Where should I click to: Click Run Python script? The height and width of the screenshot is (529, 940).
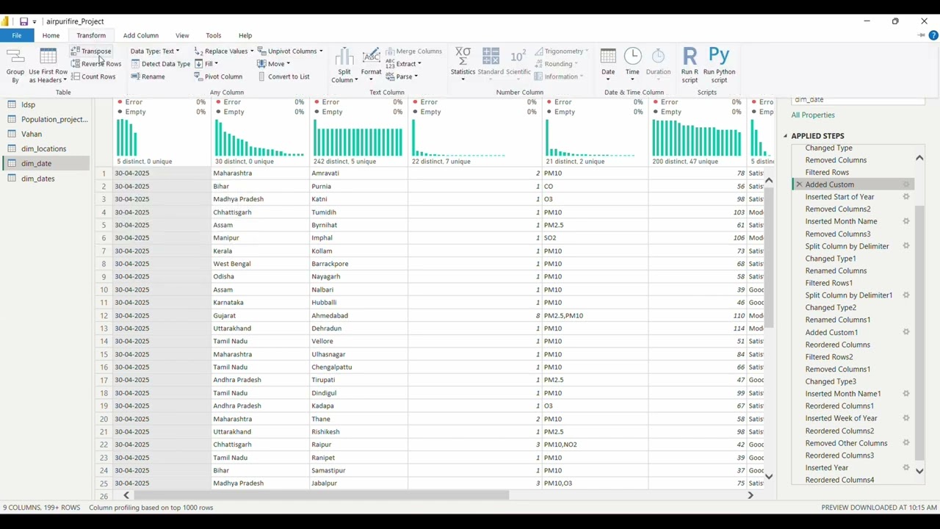719,65
